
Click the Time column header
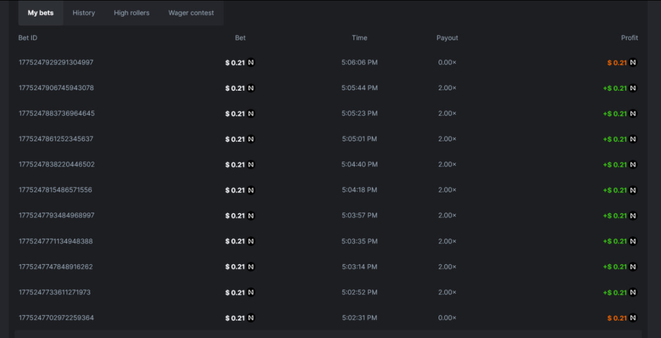(359, 38)
